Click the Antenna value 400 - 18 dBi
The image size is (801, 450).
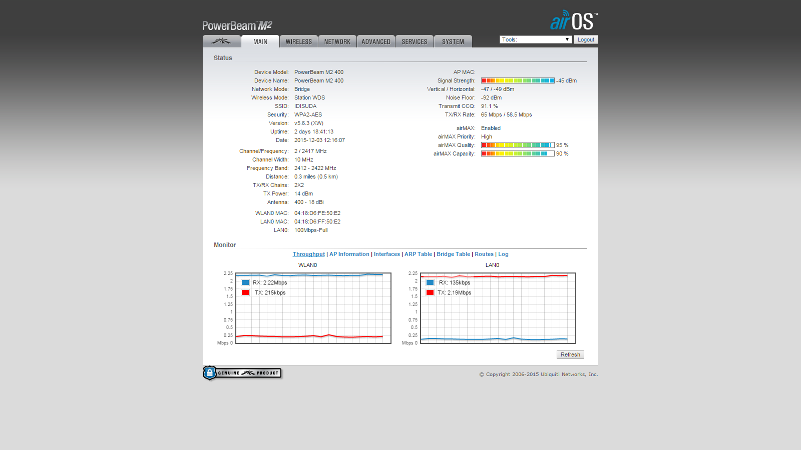[x=309, y=202]
